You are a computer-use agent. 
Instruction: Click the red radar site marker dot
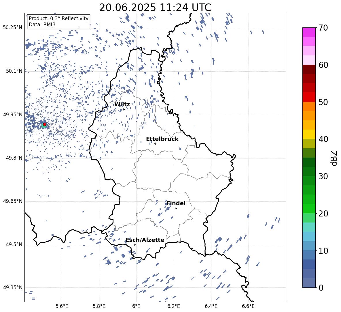tap(45, 124)
